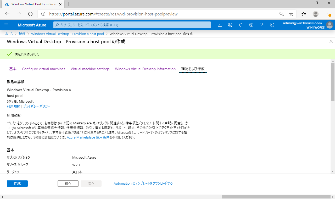The image size is (335, 199).
Task: Open the 利用規約 link
Action: (14, 106)
